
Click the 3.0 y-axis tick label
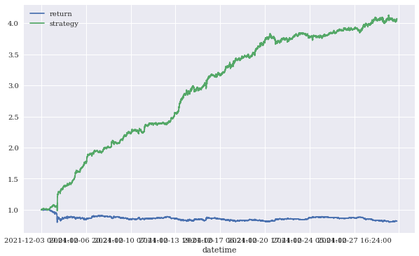(x=13, y=86)
